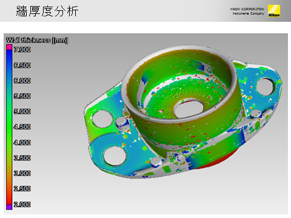Click the NIKON CORPORATION text in the header

coord(247,9)
